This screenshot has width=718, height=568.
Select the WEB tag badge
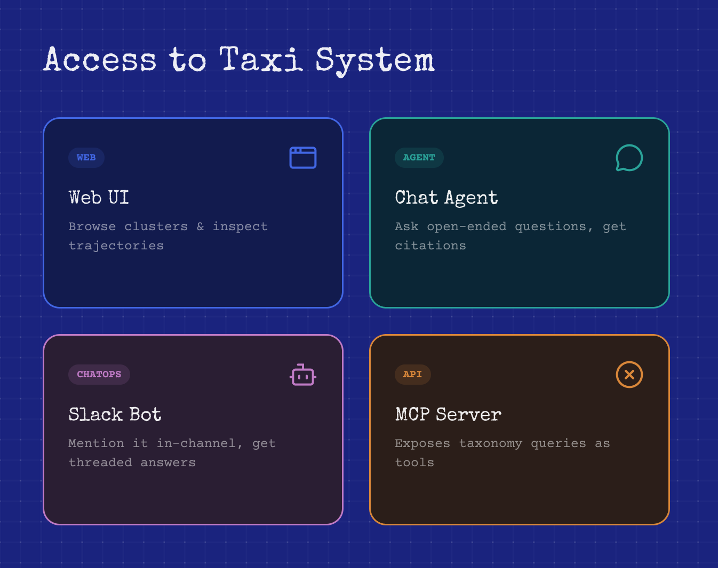click(86, 158)
